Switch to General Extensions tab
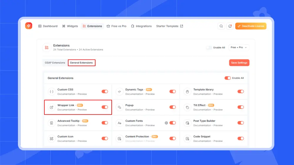Image resolution: width=294 pixels, height=165 pixels. (x=81, y=63)
